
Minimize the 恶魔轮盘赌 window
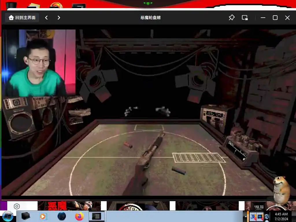[x=263, y=18]
